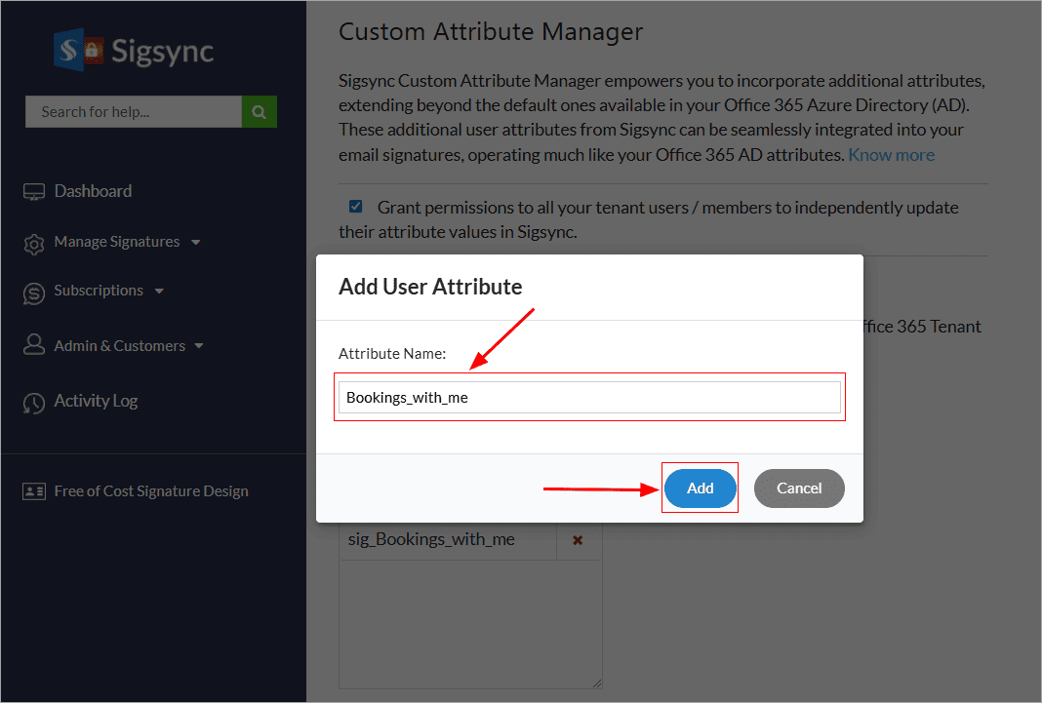Click the Add button in dialog
The image size is (1042, 703).
pyautogui.click(x=700, y=488)
